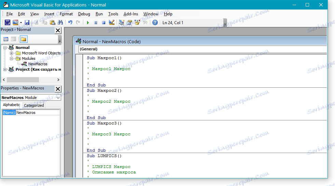Toggle Folders view in Project panel

click(23, 39)
